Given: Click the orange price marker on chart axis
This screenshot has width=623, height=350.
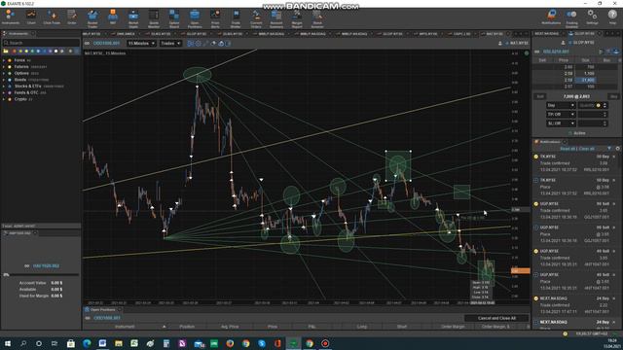Looking at the screenshot, I should click(521, 271).
